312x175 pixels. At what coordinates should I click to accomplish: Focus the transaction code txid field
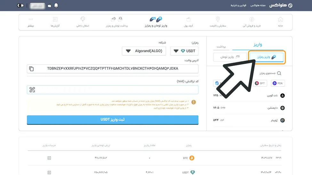click(113, 90)
